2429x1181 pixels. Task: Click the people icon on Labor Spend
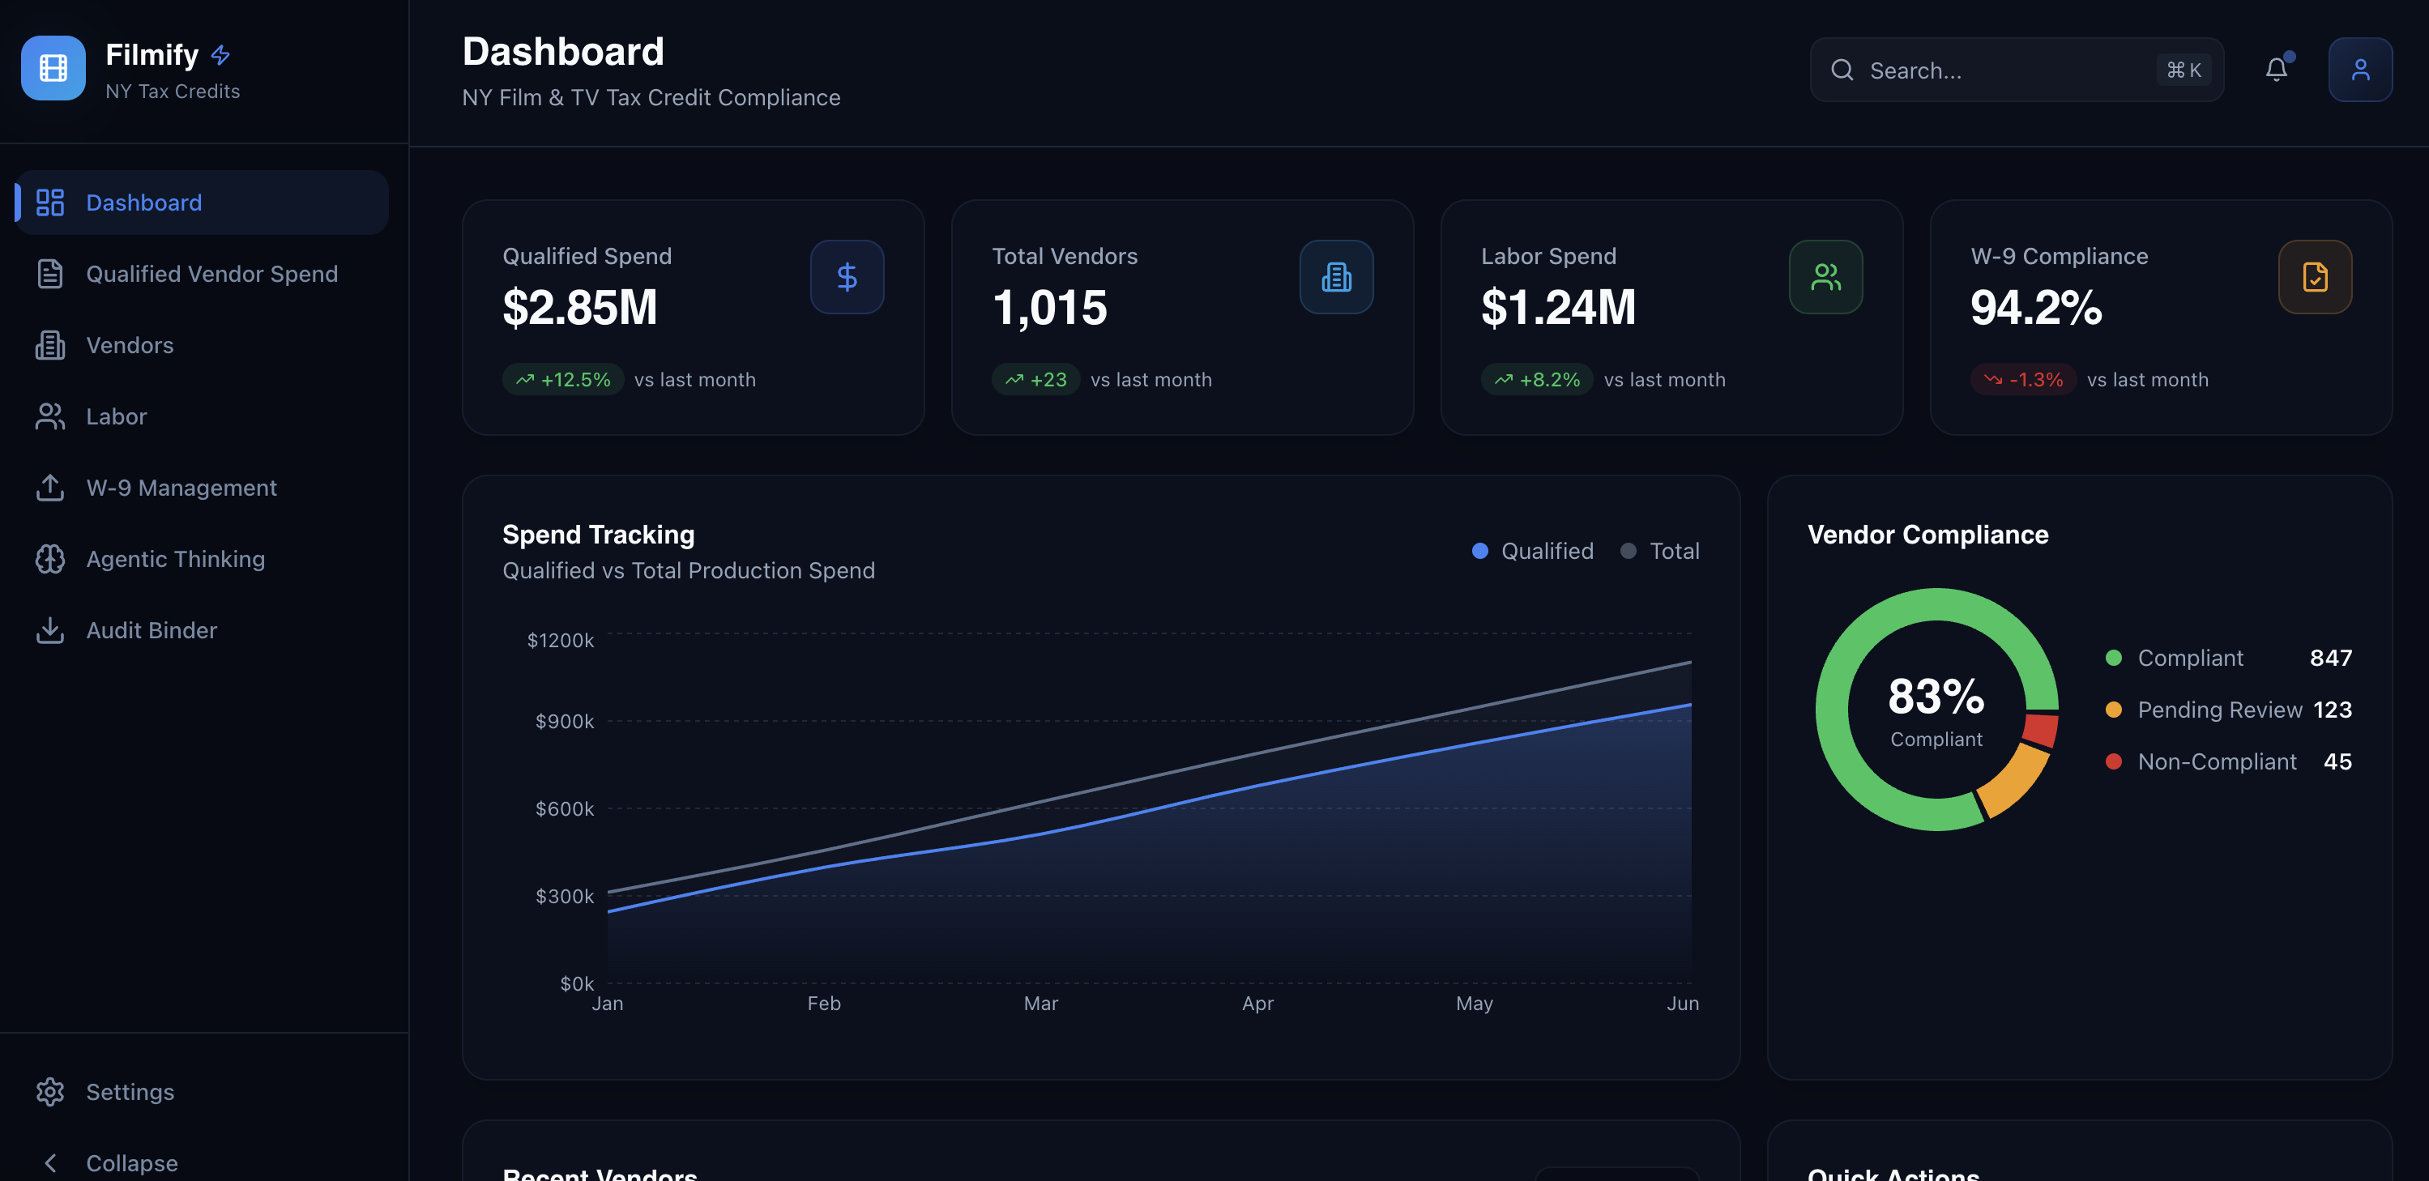[1825, 277]
